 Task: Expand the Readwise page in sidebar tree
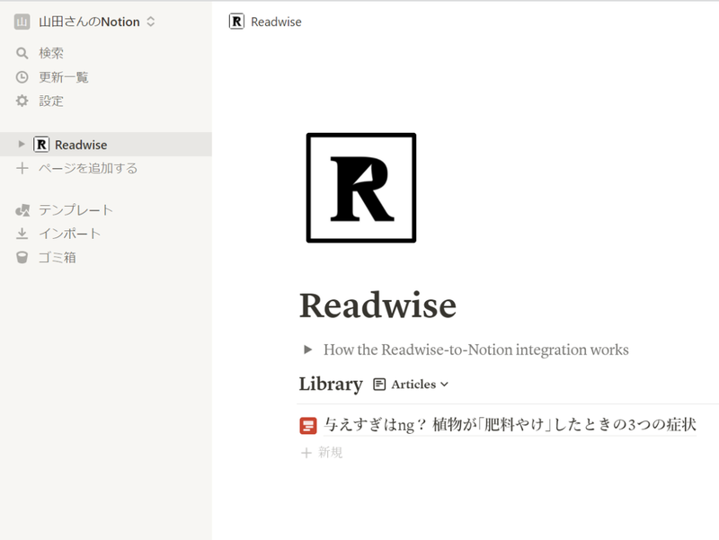(21, 145)
